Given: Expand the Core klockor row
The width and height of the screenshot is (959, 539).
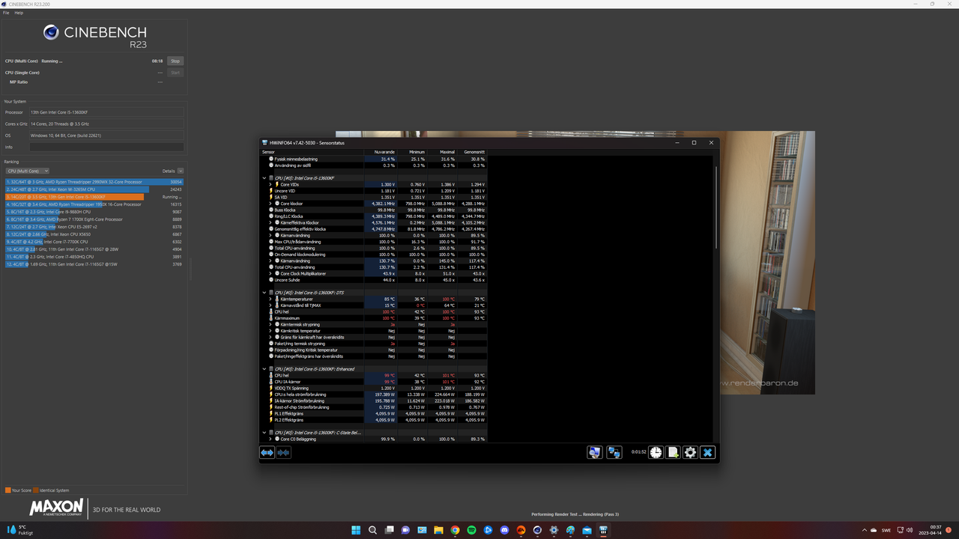Looking at the screenshot, I should click(270, 204).
